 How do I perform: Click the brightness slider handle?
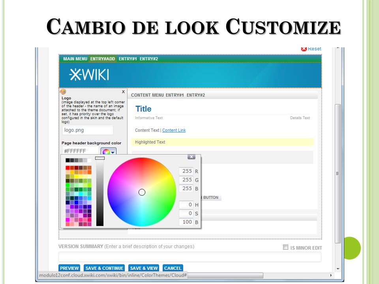[x=100, y=158]
